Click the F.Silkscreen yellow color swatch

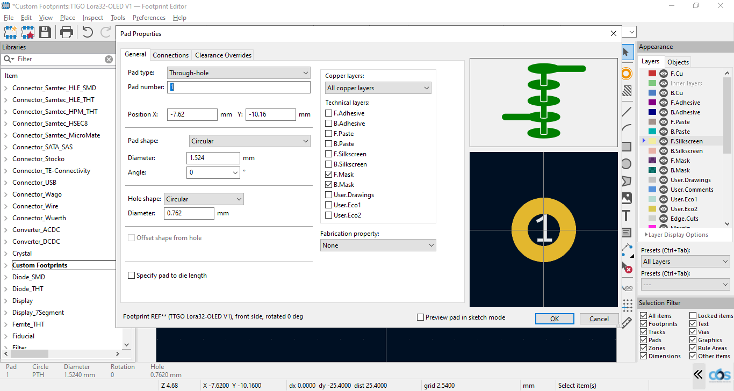(x=652, y=141)
